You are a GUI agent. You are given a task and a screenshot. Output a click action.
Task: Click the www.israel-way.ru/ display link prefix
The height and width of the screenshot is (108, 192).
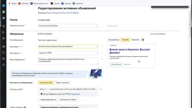pyautogui.click(x=48, y=100)
